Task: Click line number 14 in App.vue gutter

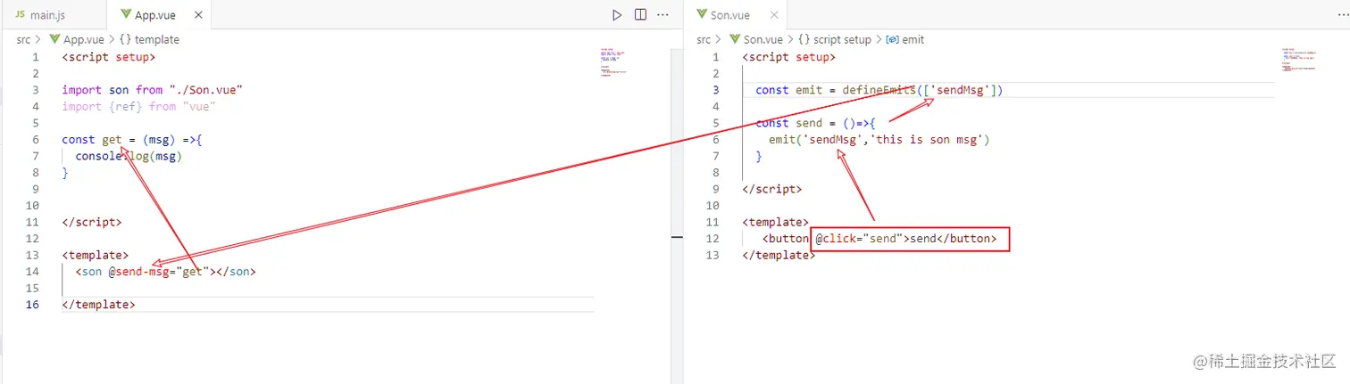Action: point(32,272)
